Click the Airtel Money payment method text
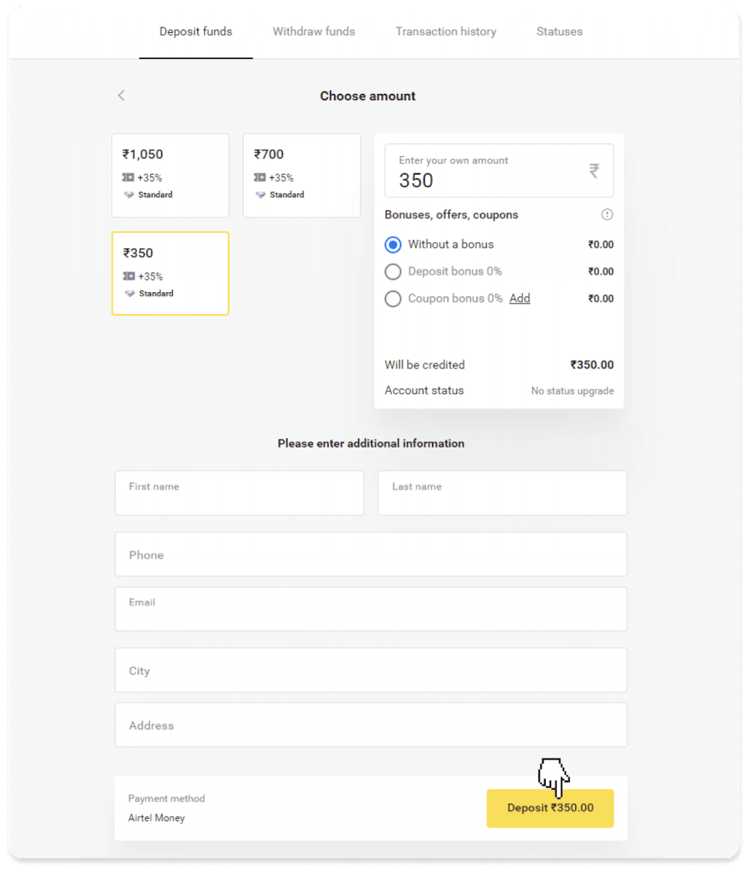The width and height of the screenshot is (750, 872). (x=157, y=817)
